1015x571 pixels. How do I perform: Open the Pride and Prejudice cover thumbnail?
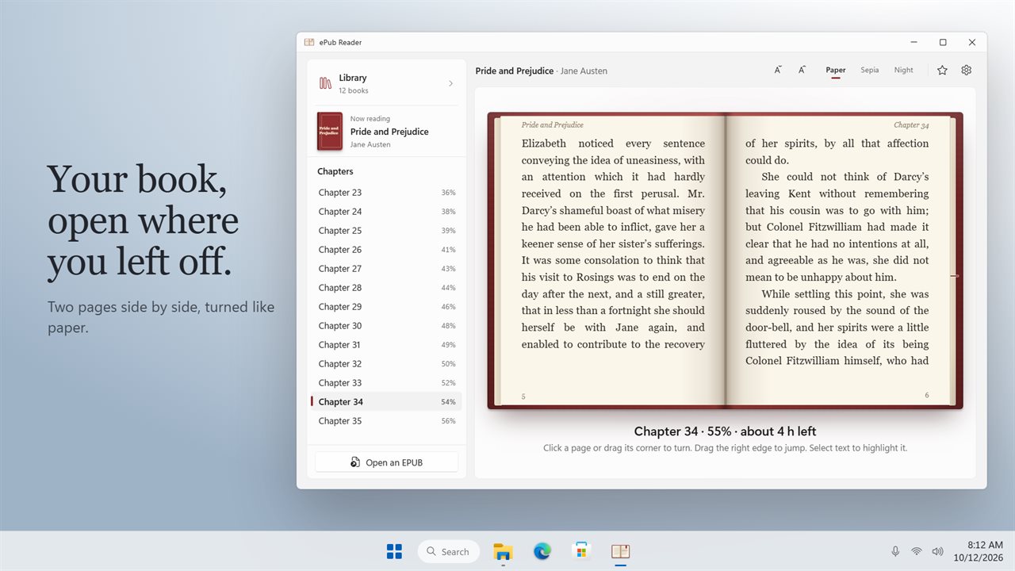[330, 131]
